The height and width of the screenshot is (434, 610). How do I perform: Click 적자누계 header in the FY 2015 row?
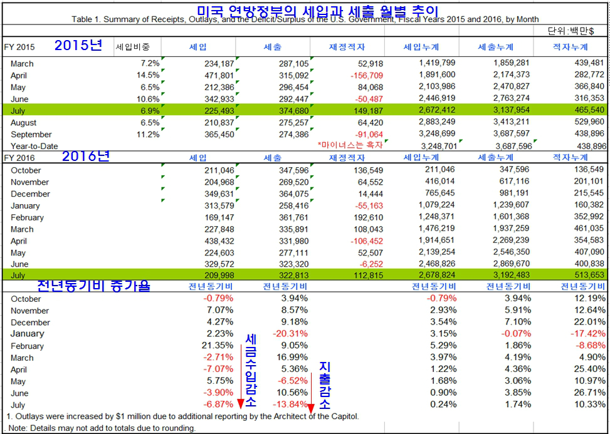pyautogui.click(x=571, y=47)
